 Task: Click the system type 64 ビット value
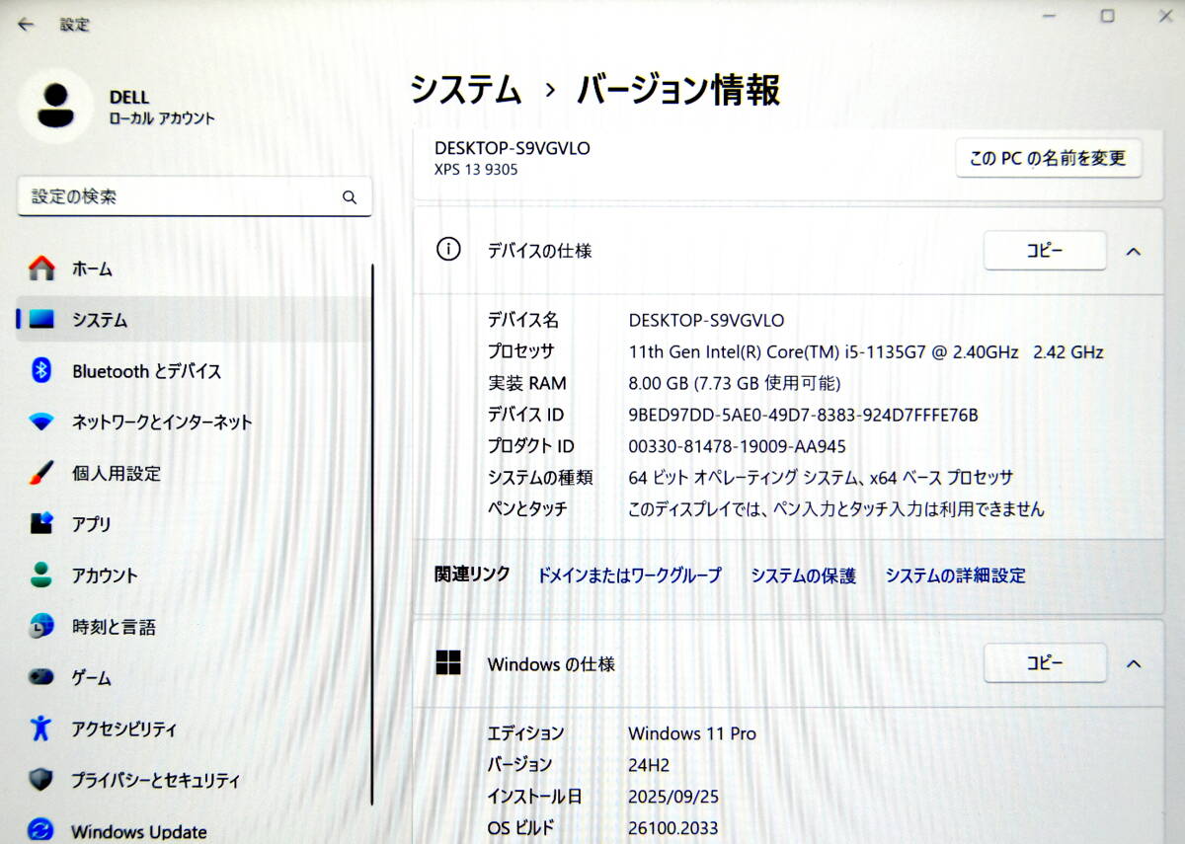click(x=821, y=478)
